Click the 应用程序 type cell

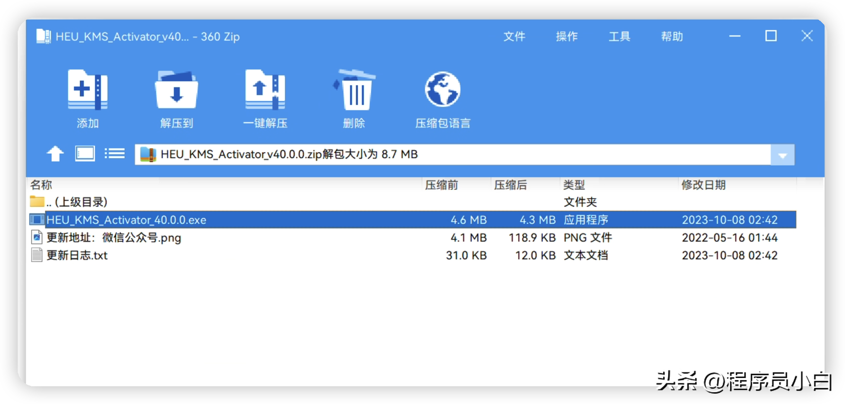[586, 220]
